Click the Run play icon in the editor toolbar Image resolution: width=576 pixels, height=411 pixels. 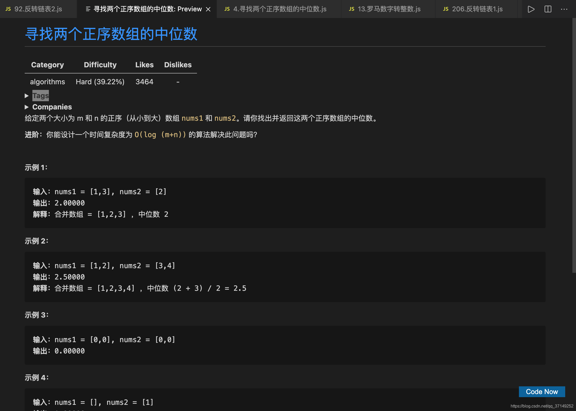tap(531, 9)
